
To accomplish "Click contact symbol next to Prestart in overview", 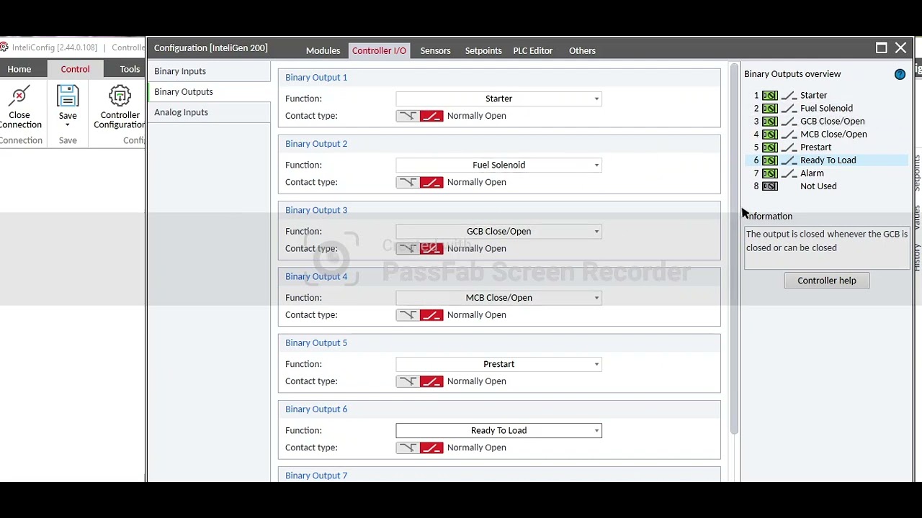I will coord(789,147).
